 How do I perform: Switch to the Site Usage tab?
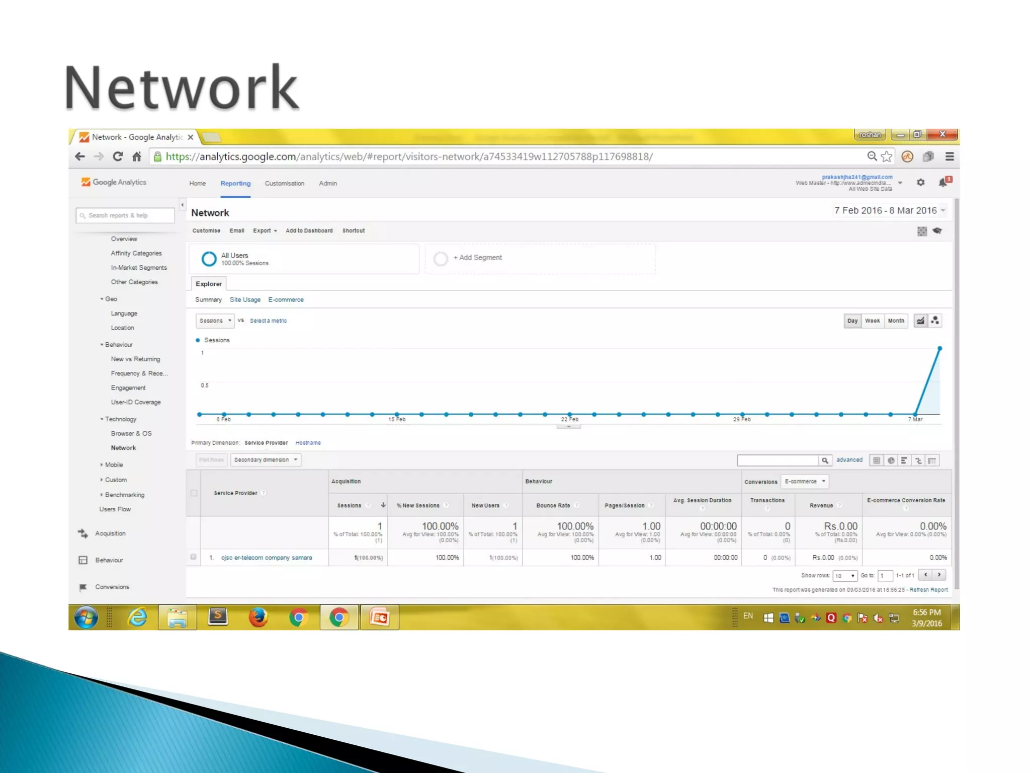coord(245,299)
